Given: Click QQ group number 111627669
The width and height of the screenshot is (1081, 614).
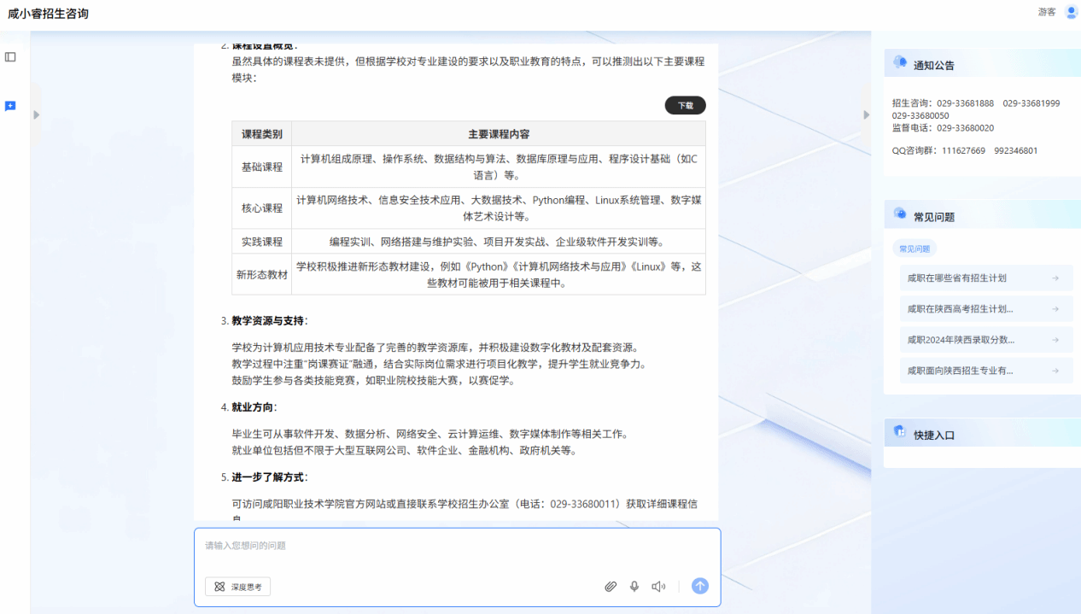Looking at the screenshot, I should click(x=963, y=151).
